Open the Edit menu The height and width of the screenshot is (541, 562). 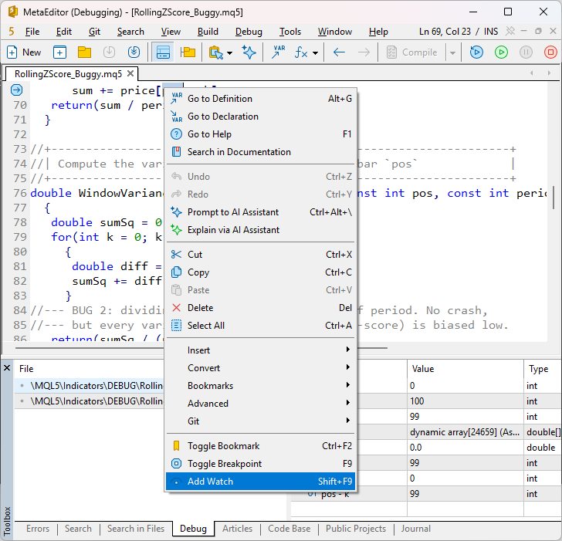tap(64, 32)
